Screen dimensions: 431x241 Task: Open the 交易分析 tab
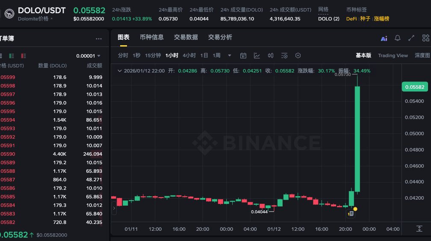[220, 37]
